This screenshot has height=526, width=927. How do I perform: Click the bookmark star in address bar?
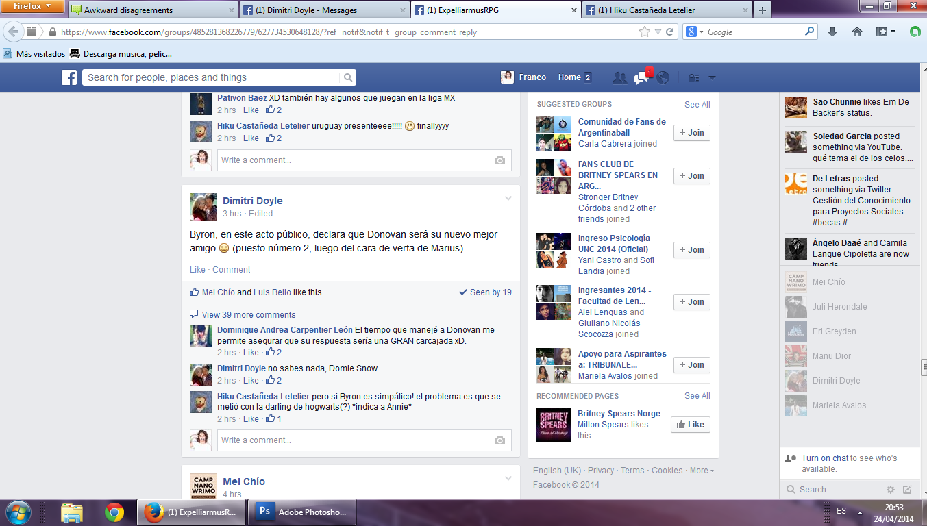click(x=645, y=32)
